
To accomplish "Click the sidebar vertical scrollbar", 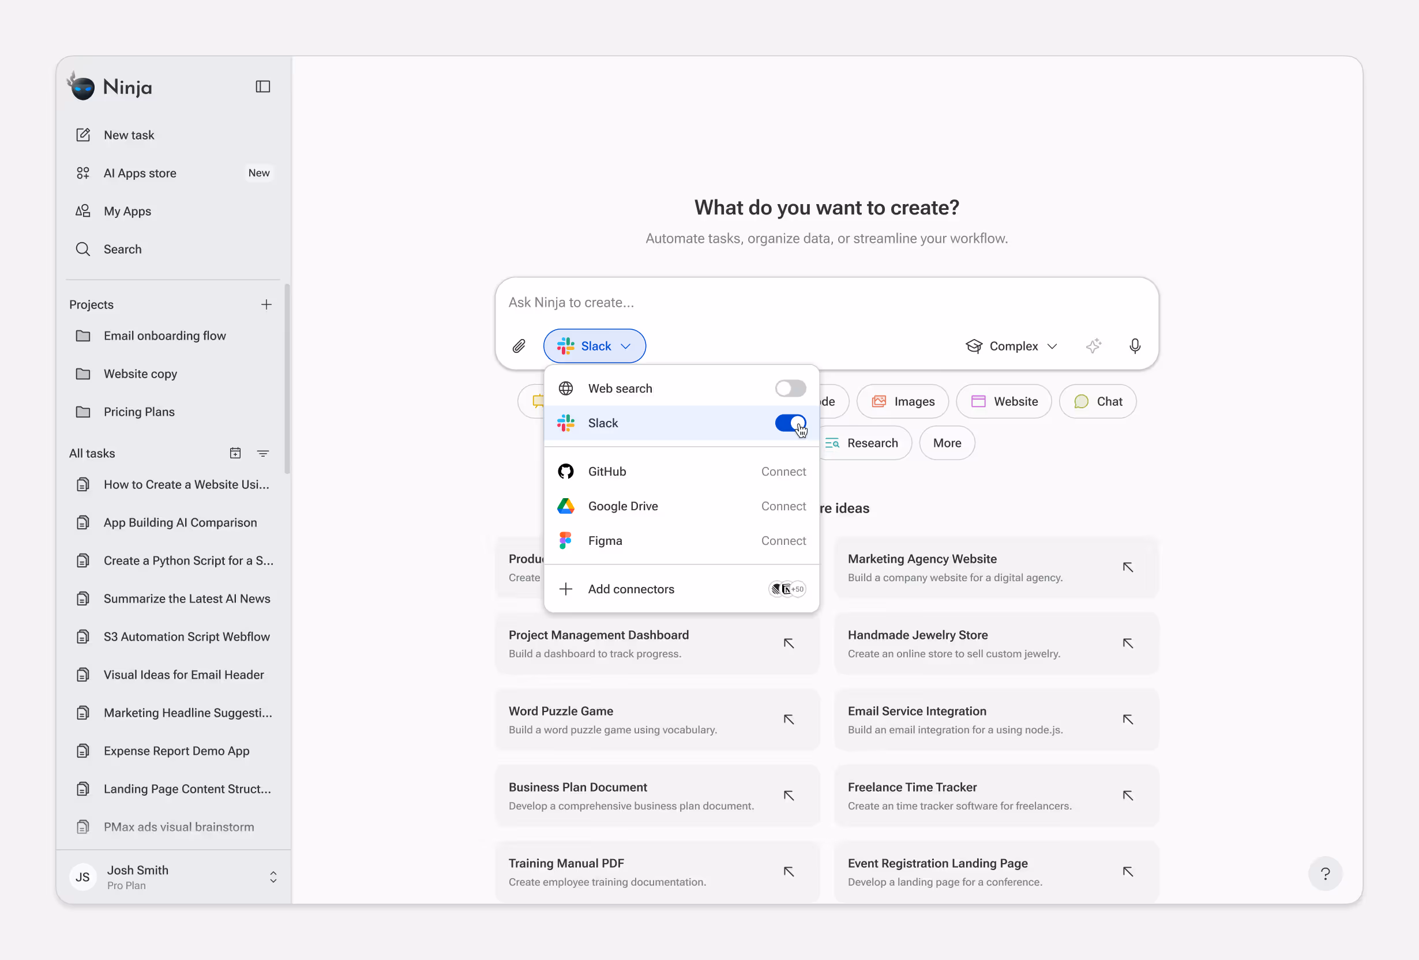I will tap(287, 378).
